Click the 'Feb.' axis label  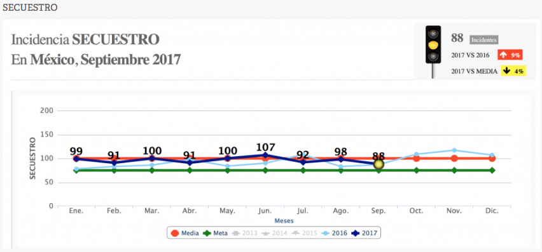pyautogui.click(x=114, y=211)
